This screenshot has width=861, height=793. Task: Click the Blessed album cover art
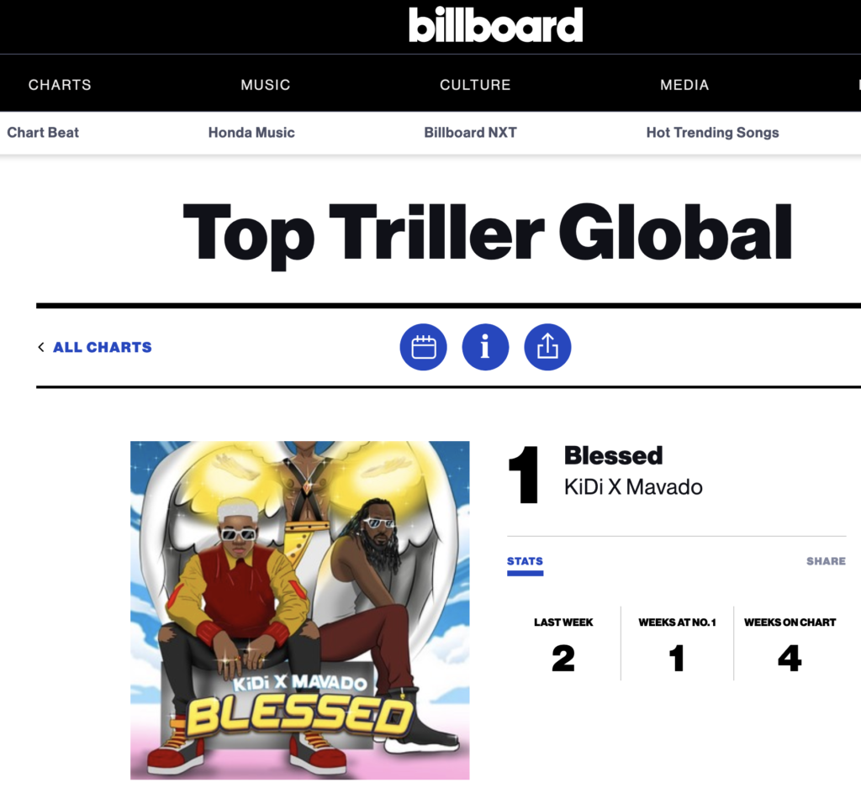(300, 611)
